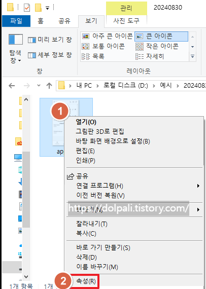Go up one folder level

(49, 86)
